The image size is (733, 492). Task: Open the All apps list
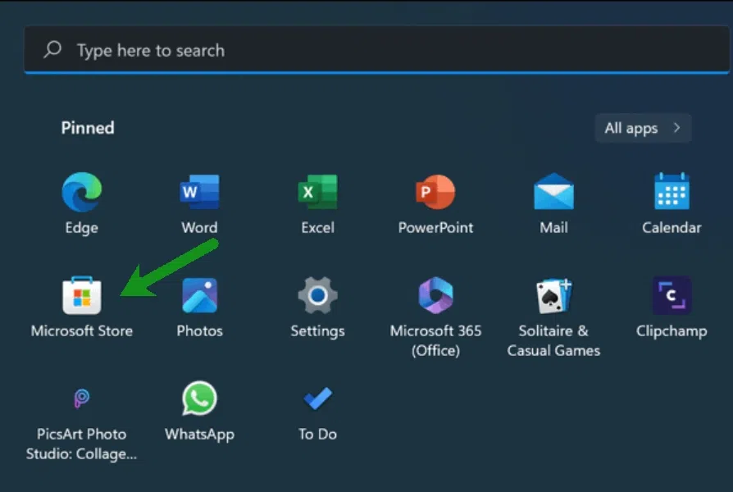(x=644, y=128)
